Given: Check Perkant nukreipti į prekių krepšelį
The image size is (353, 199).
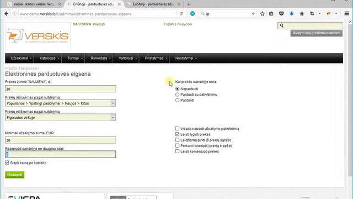Looking at the screenshot, I should coord(178,145).
